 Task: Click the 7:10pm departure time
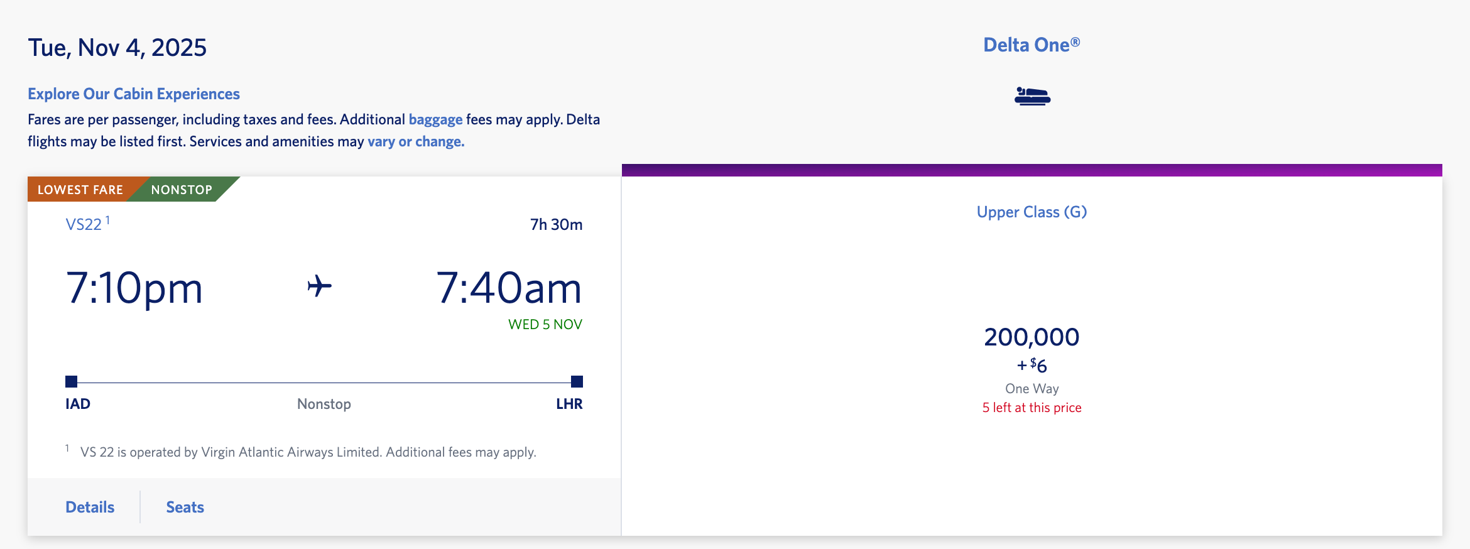coord(134,288)
